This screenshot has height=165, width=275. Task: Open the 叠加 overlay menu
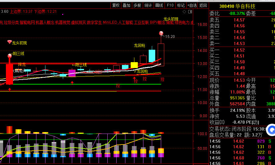(127, 5)
